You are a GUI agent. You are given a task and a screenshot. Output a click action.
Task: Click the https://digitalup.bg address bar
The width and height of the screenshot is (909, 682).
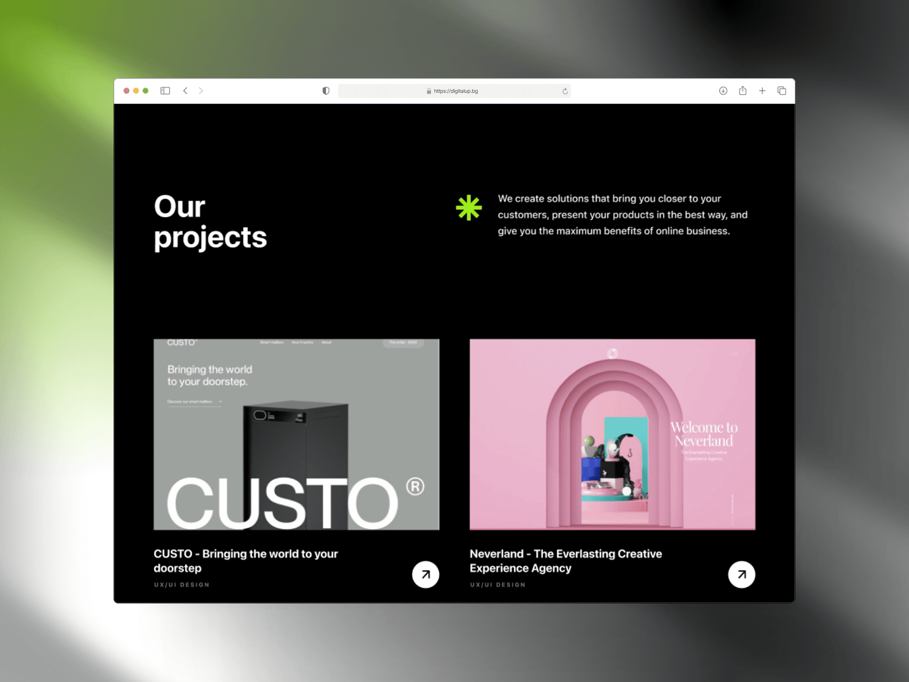(454, 91)
